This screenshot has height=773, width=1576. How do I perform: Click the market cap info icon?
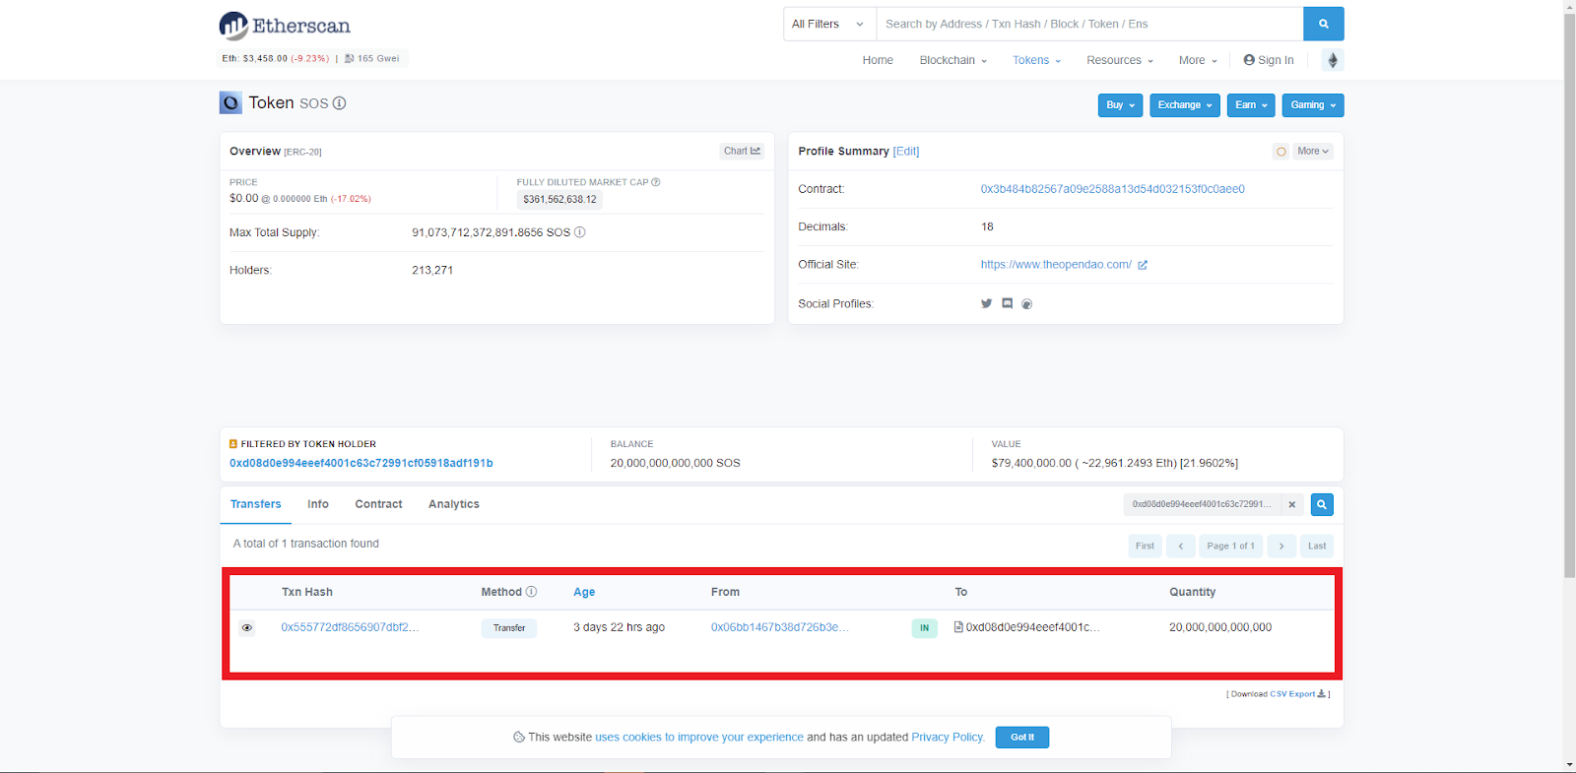[x=656, y=182]
